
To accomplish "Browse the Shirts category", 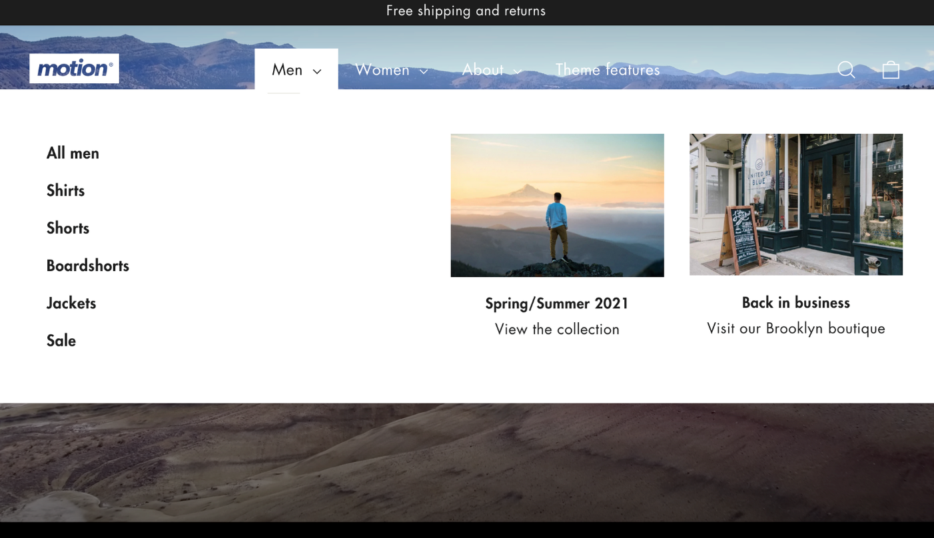I will point(65,190).
